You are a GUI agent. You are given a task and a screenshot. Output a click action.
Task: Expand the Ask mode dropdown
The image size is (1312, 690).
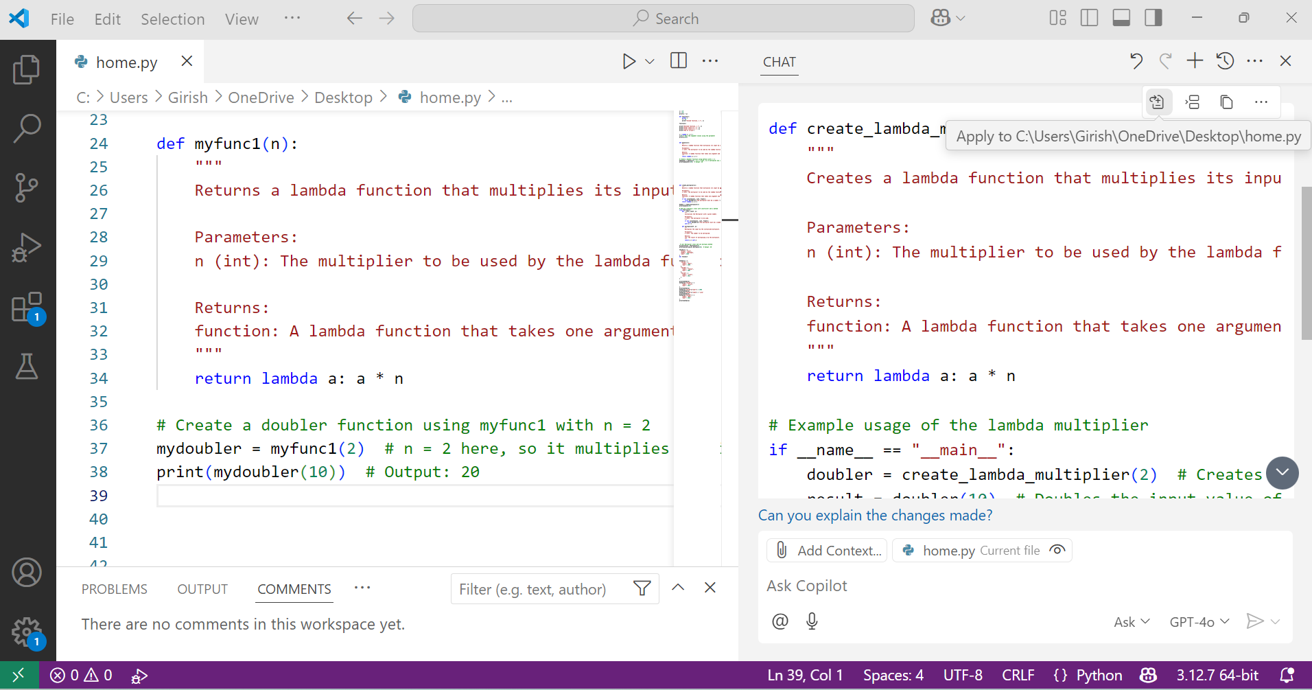pyautogui.click(x=1131, y=621)
